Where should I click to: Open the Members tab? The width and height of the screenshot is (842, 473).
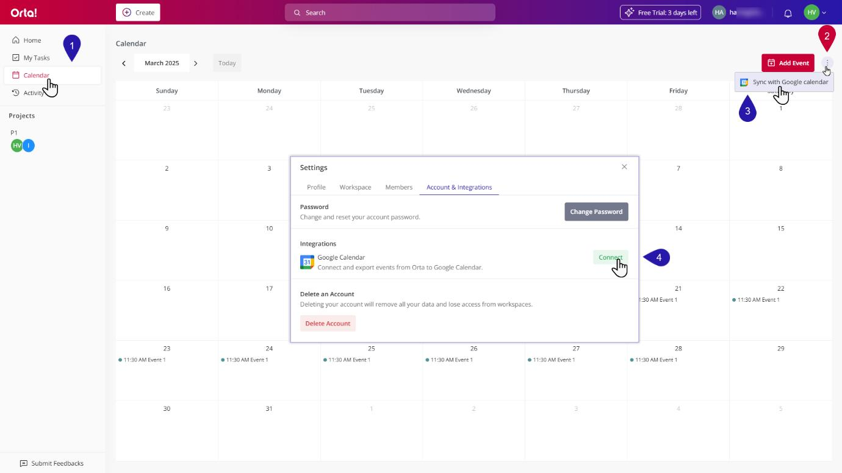click(398, 187)
